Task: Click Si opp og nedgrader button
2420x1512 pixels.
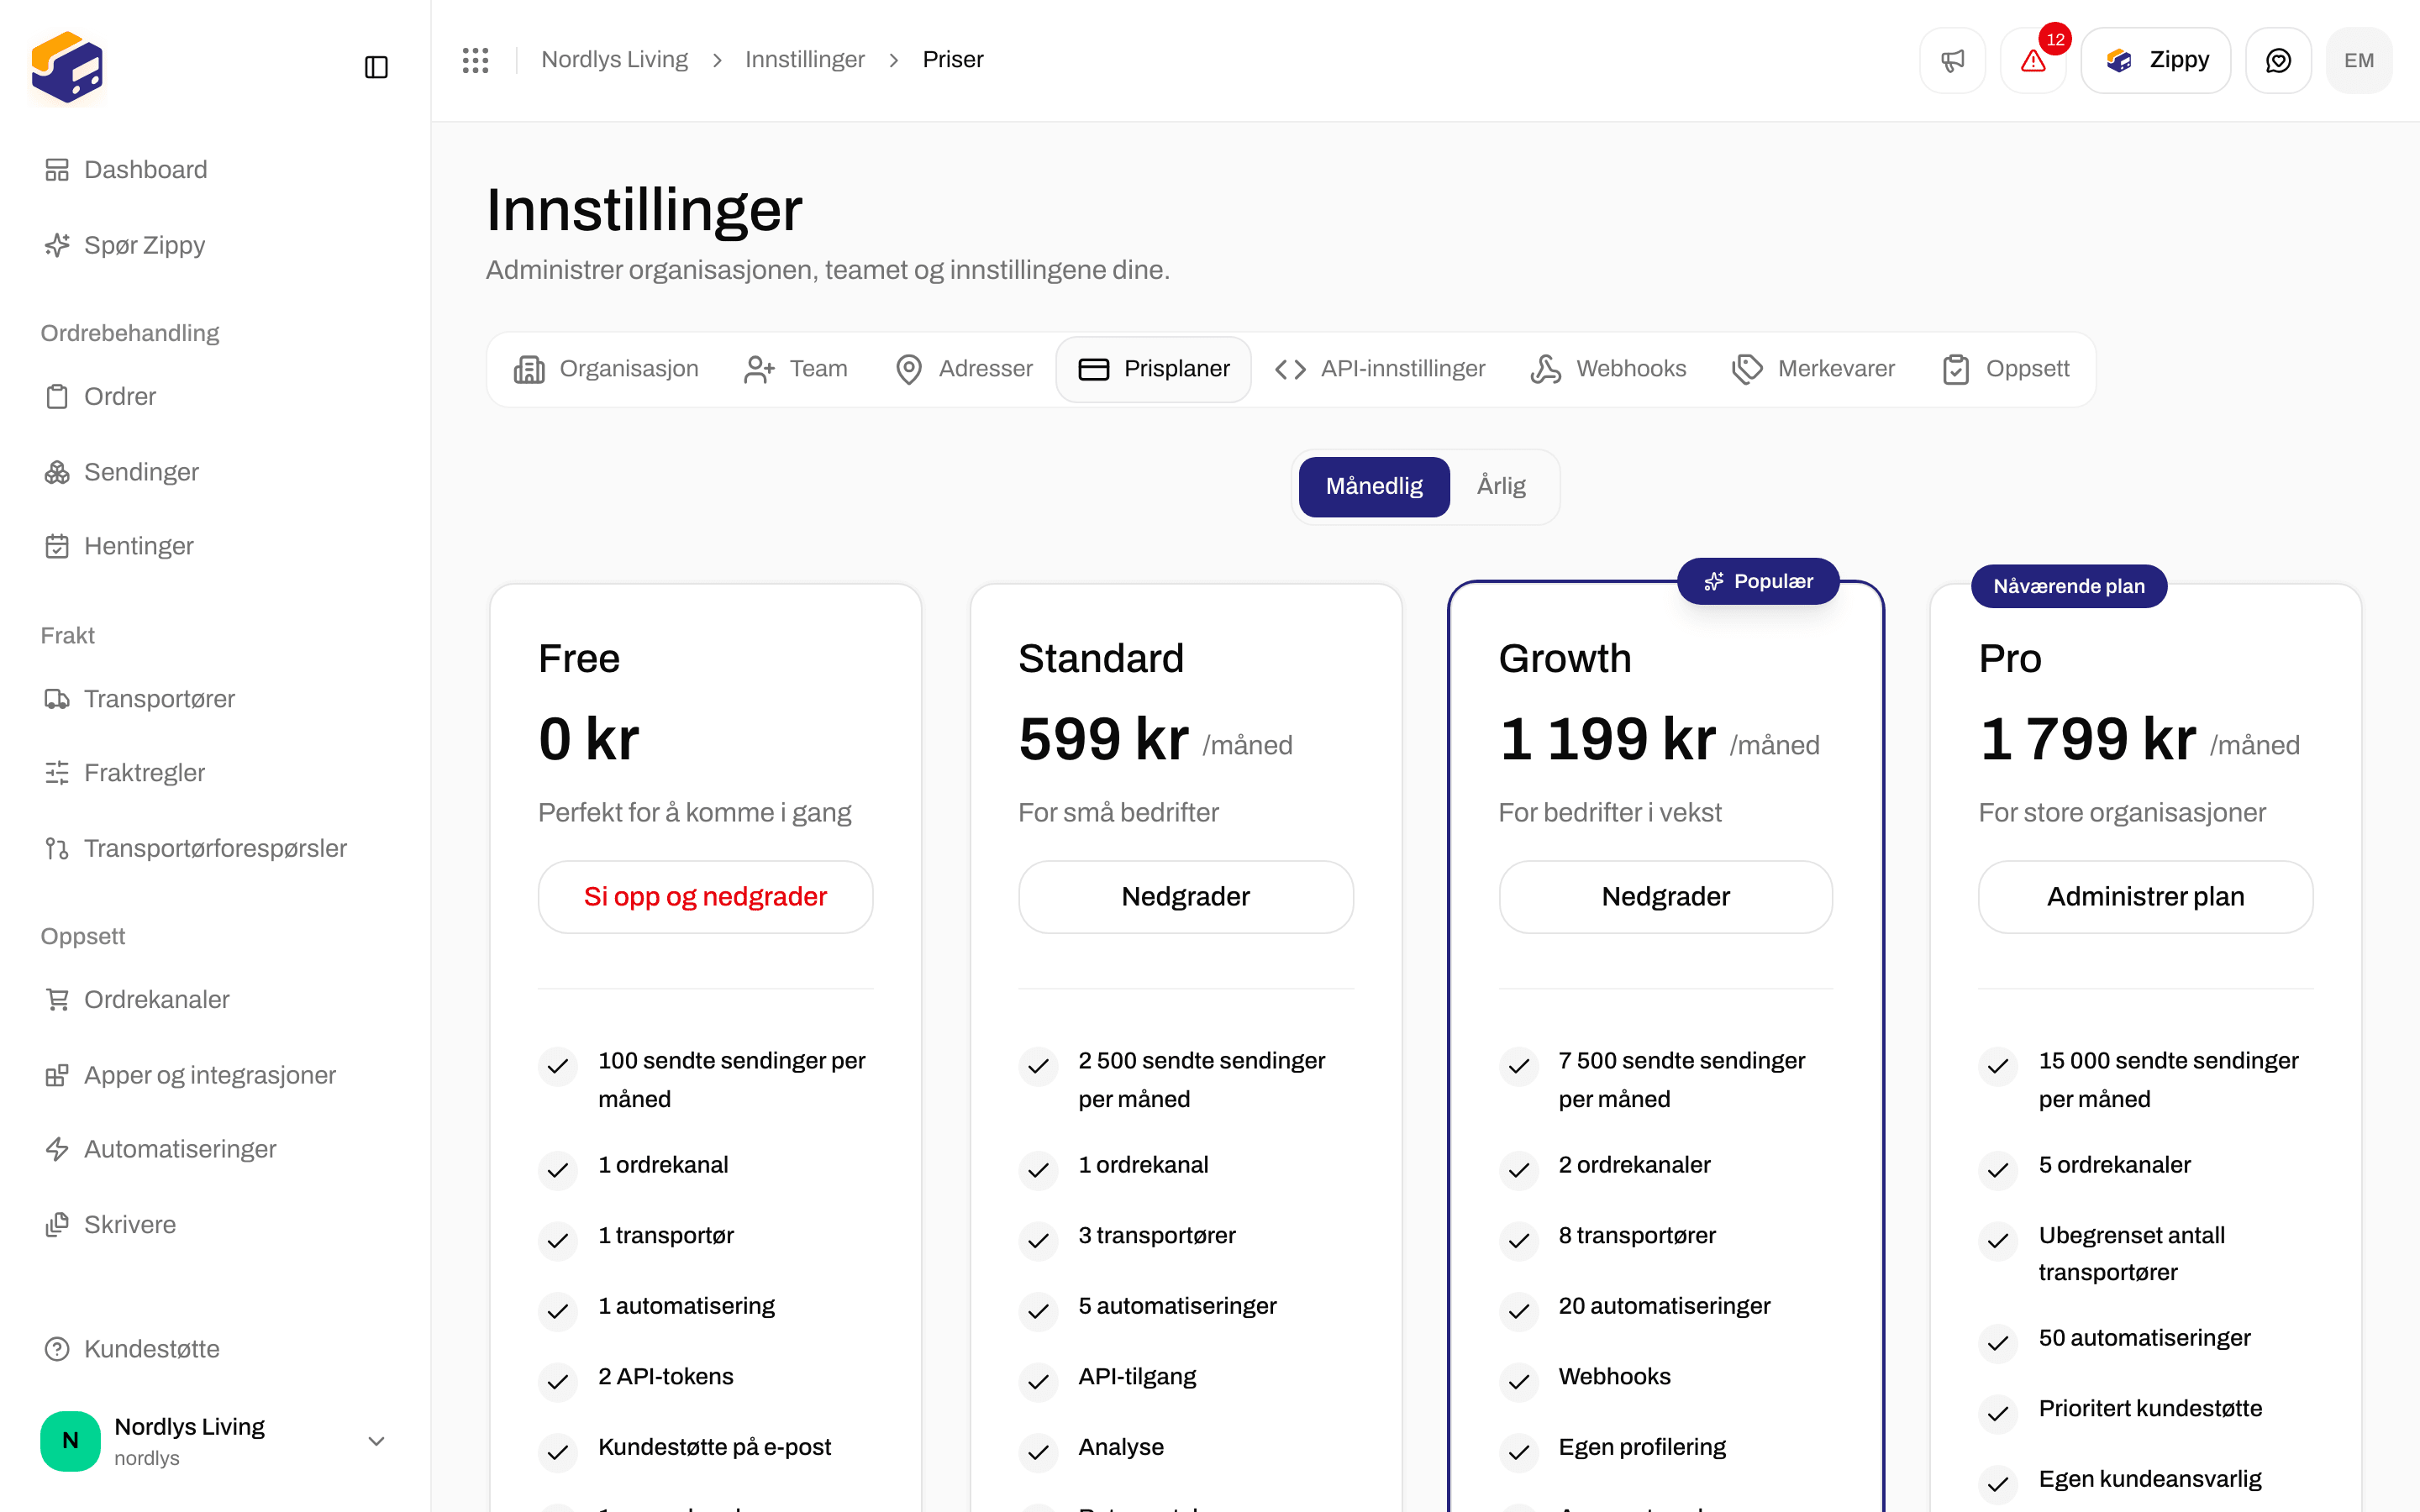Action: pos(705,897)
